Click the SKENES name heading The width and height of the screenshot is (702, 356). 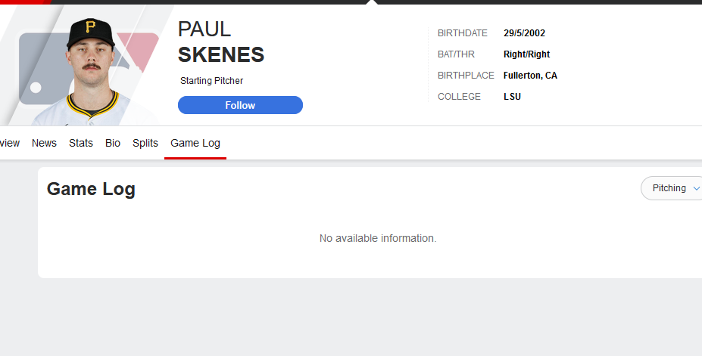tap(221, 54)
